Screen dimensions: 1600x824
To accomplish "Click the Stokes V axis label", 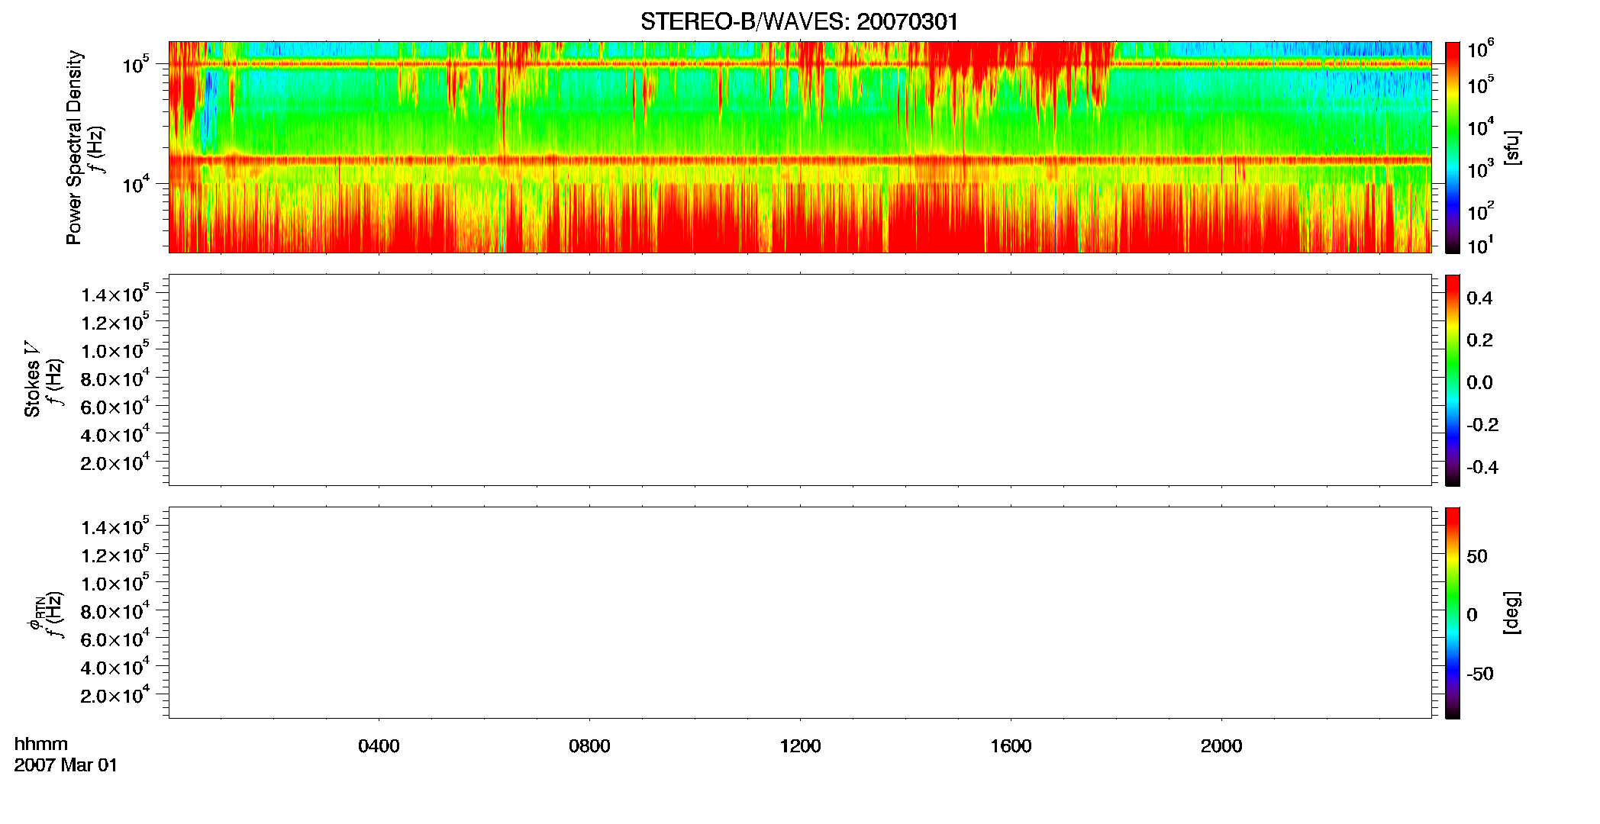I will [32, 379].
